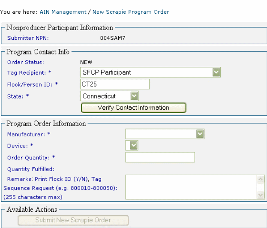Click inside the Remarks text area

191,186
